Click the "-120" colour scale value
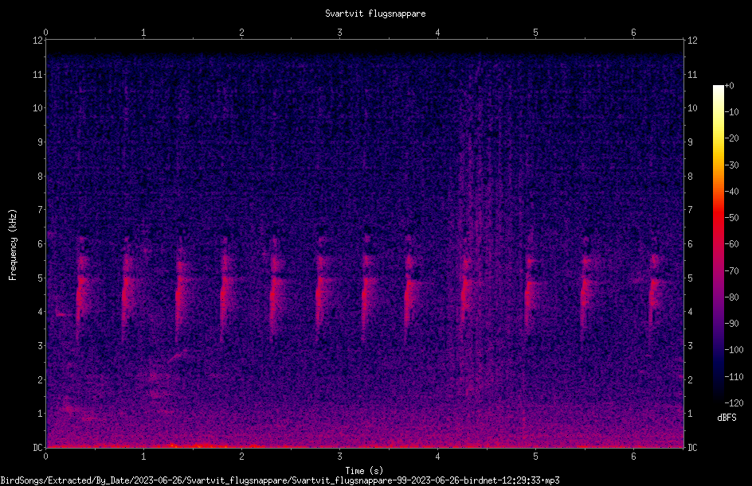This screenshot has width=752, height=486. [734, 403]
